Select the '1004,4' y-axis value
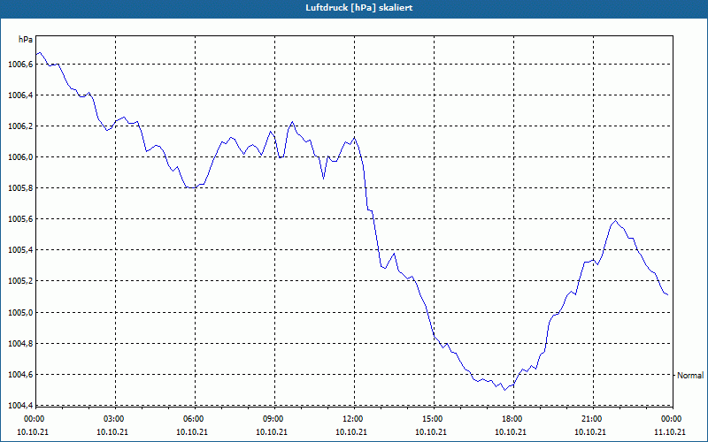The image size is (708, 442). (x=20, y=406)
